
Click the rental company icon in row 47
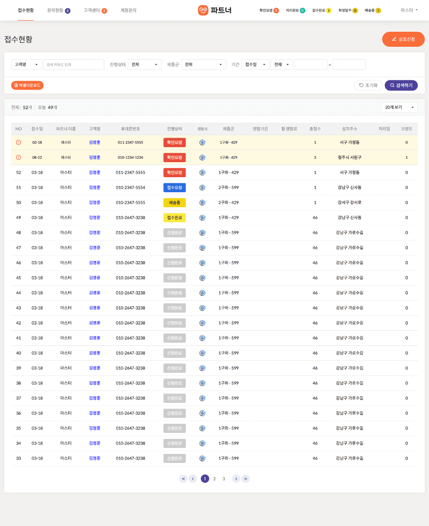[202, 248]
